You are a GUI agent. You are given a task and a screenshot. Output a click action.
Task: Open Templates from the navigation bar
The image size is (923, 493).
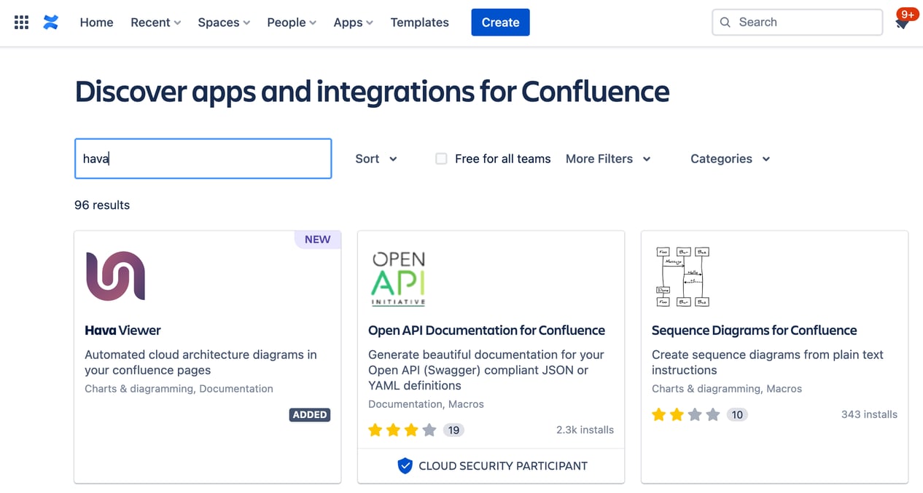(x=419, y=23)
